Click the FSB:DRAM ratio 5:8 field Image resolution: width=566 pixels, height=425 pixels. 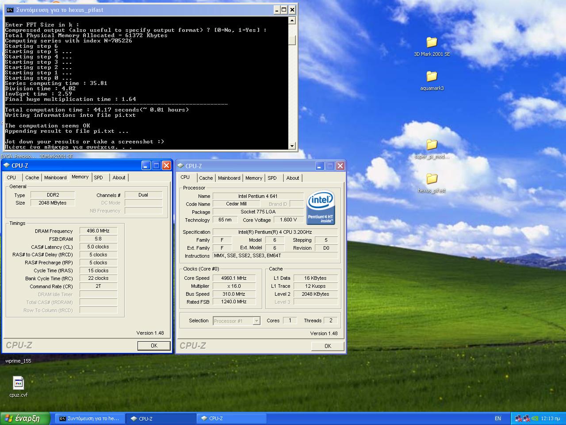[98, 239]
